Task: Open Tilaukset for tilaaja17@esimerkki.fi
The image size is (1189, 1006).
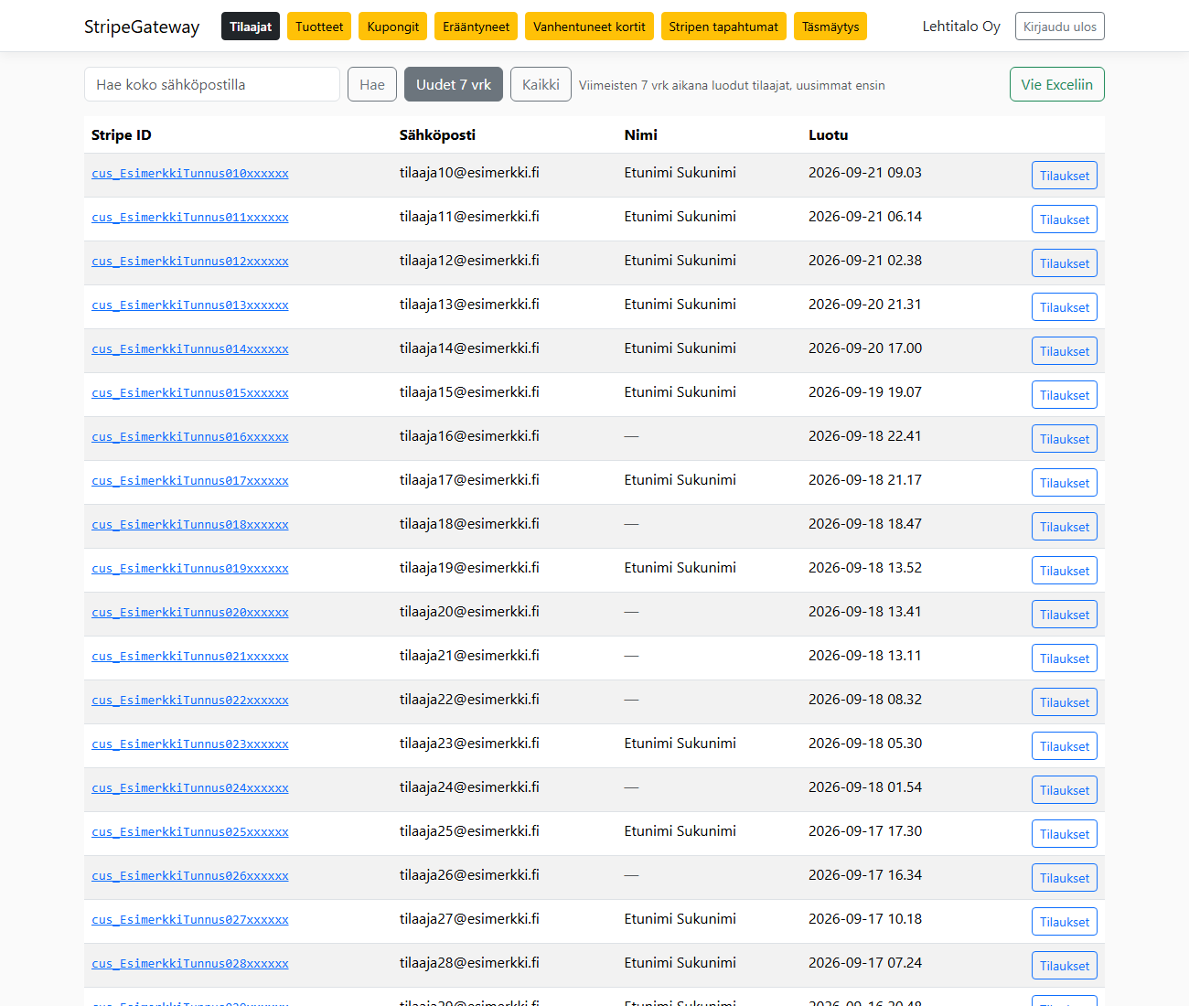Action: 1065,483
